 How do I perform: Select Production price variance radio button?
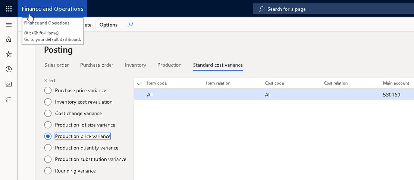point(48,136)
